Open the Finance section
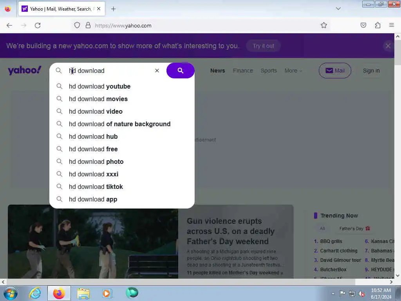The width and height of the screenshot is (401, 301). pos(243,71)
